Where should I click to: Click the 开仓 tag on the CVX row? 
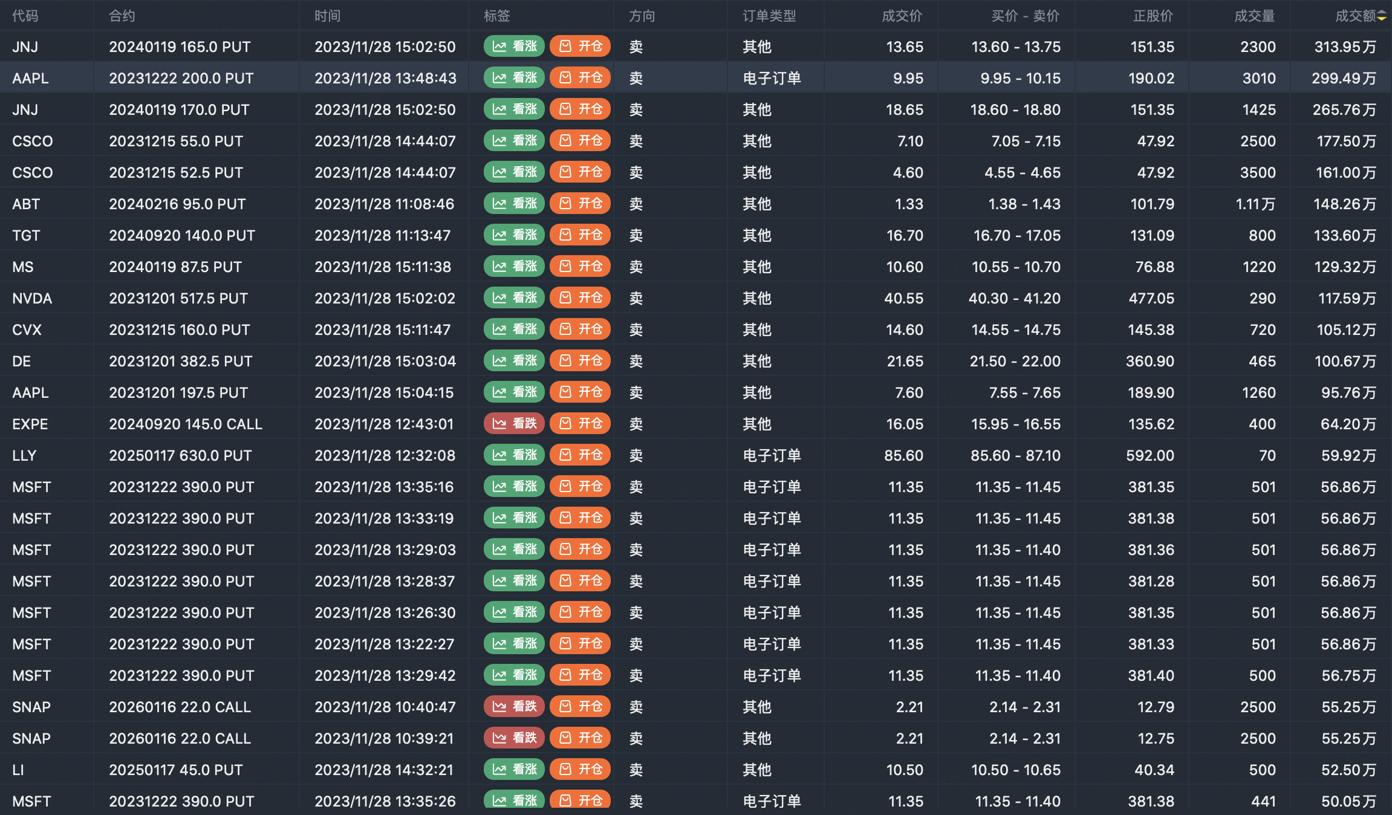click(x=580, y=330)
